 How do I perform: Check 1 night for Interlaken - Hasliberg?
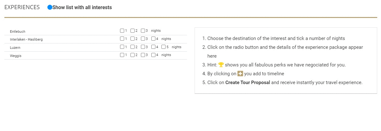click(x=122, y=39)
